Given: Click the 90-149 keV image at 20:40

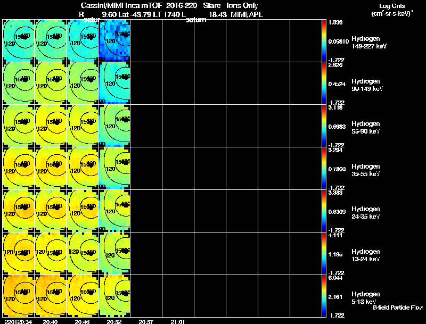Looking at the screenshot, I should (x=51, y=83).
